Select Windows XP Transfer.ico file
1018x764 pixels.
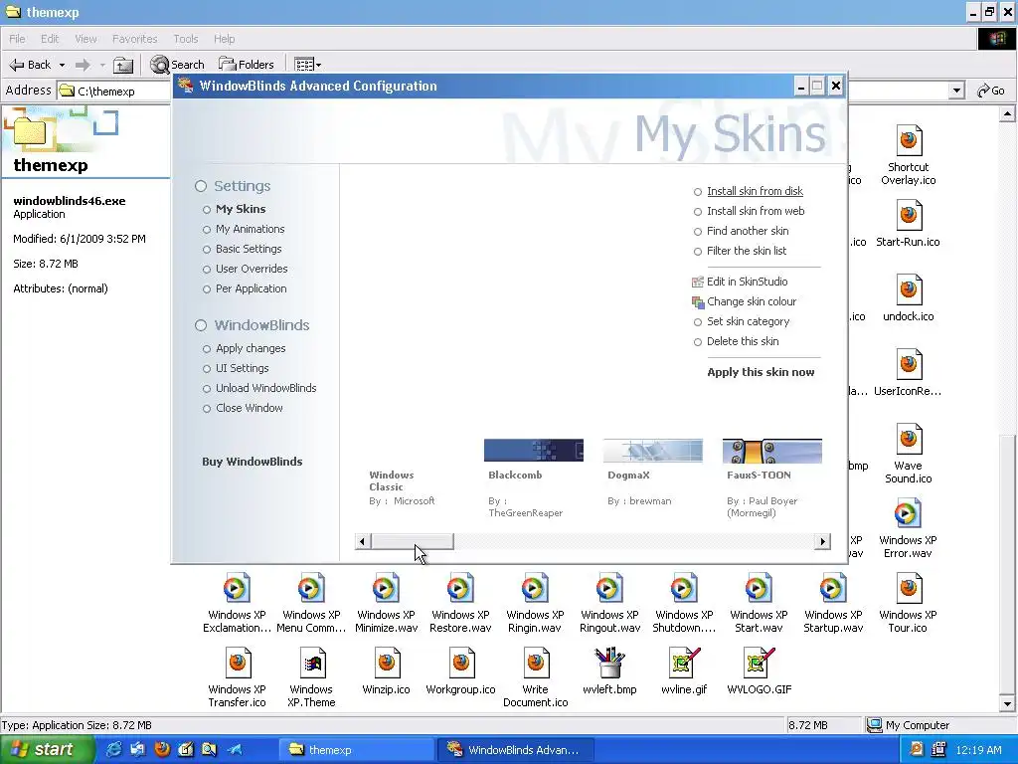237,664
